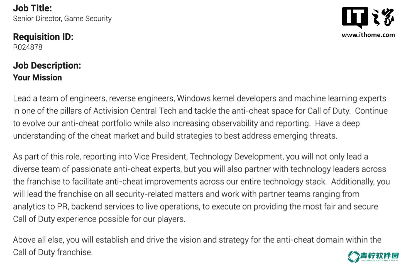The height and width of the screenshot is (264, 401).
Task: Click the www.ithome.com watermark text
Action: coord(368,35)
